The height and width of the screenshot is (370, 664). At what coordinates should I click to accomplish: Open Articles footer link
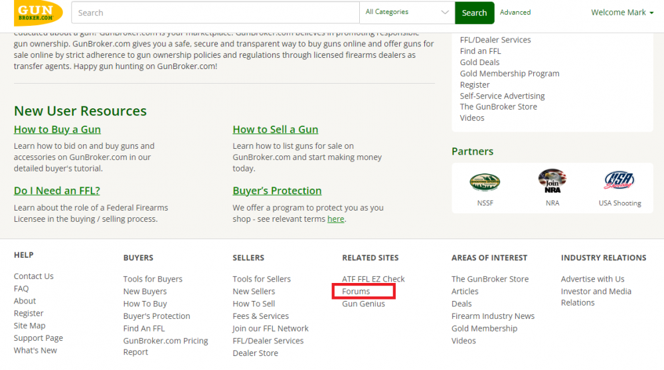coord(465,291)
